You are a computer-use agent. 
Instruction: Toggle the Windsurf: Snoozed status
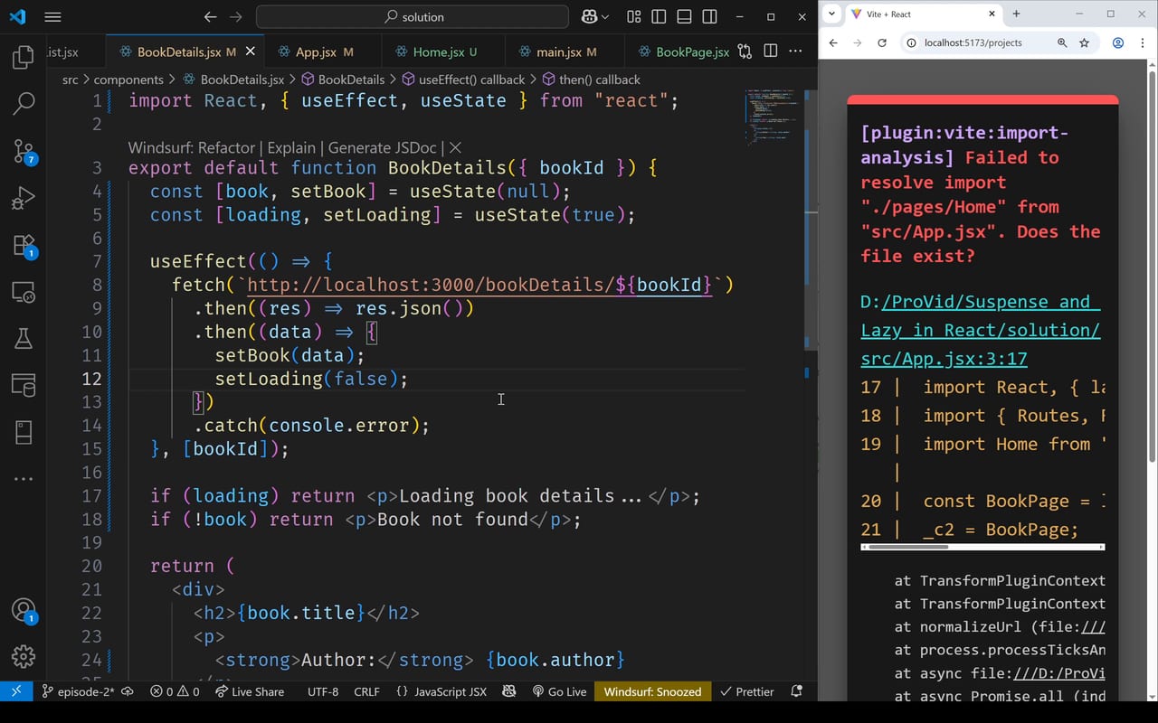(652, 691)
